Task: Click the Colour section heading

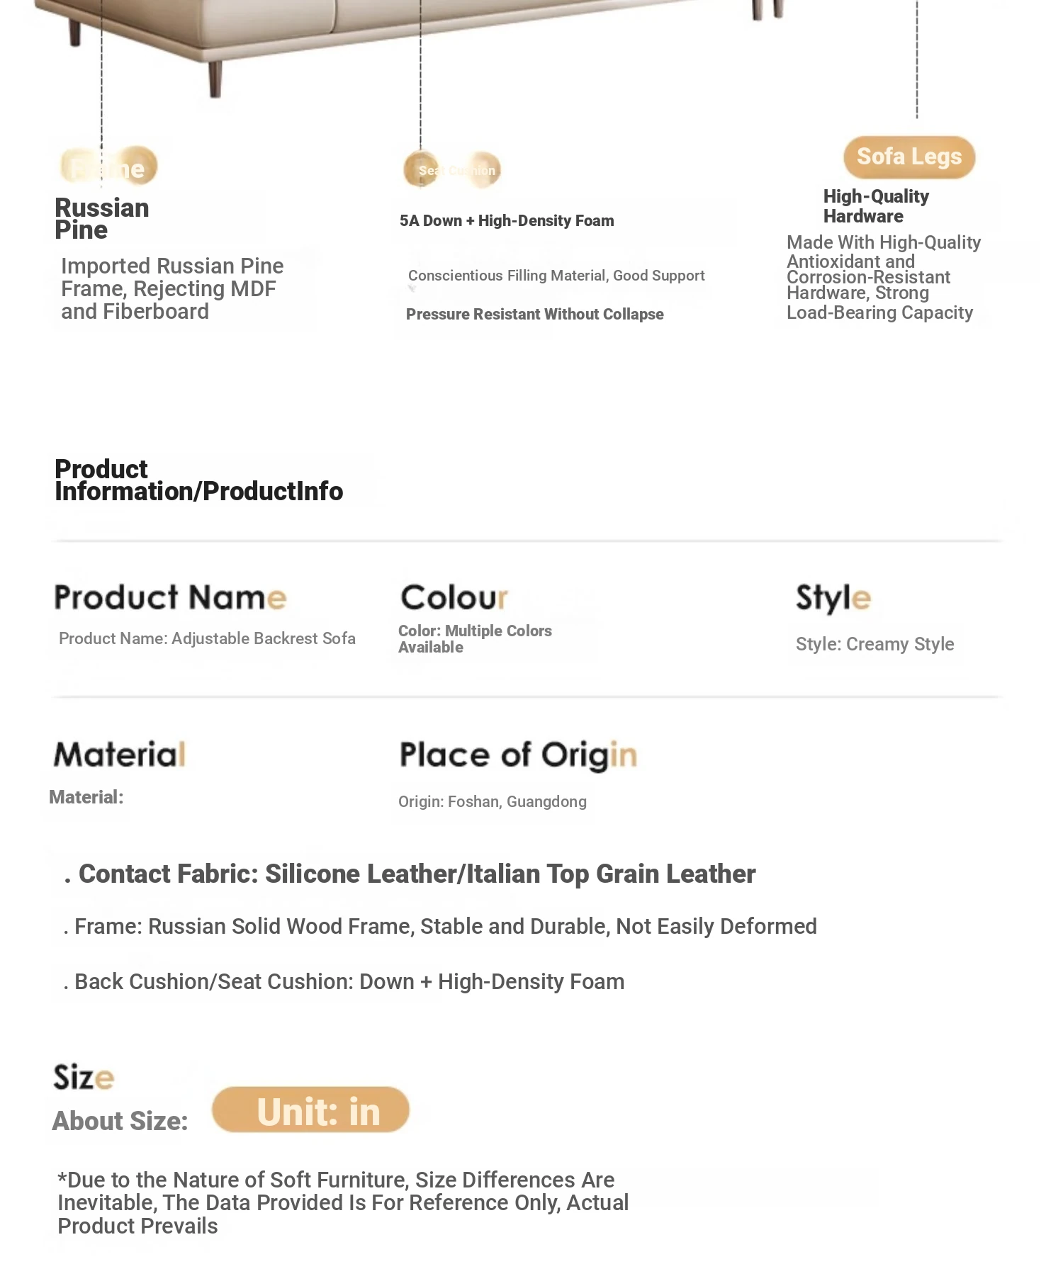Action: click(x=454, y=597)
